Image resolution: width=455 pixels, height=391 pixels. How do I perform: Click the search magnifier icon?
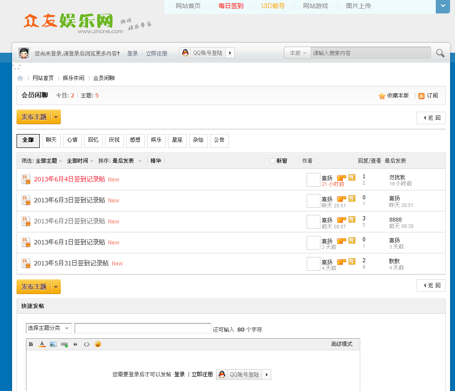click(440, 53)
